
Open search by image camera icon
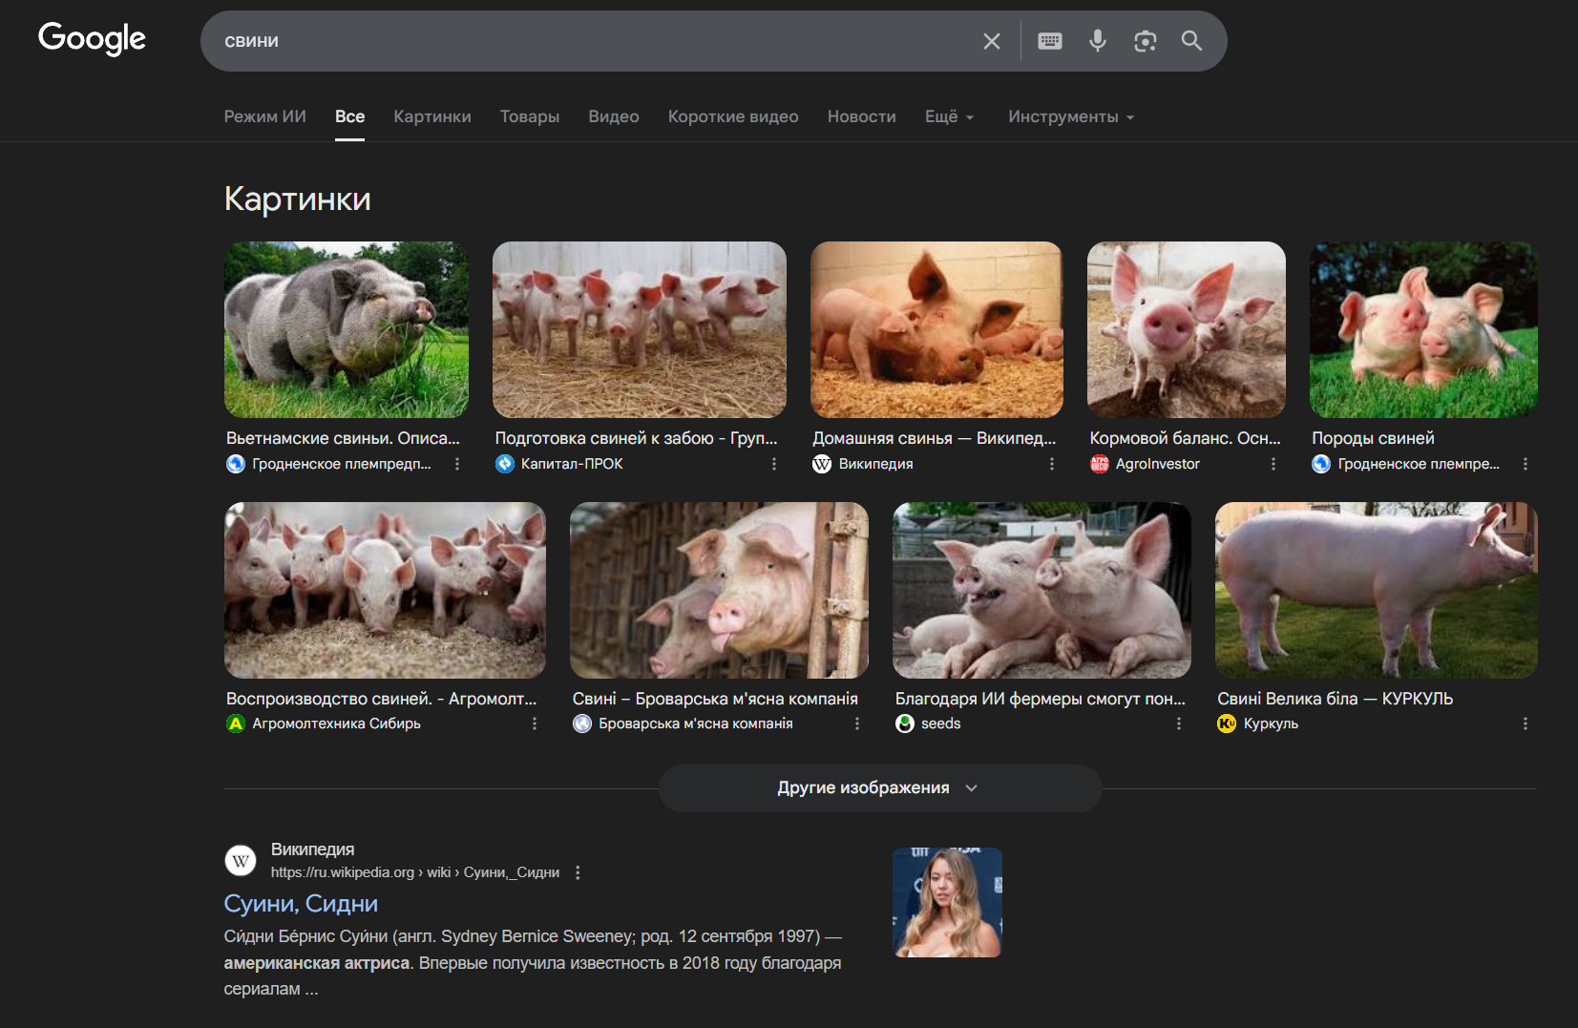click(1145, 41)
